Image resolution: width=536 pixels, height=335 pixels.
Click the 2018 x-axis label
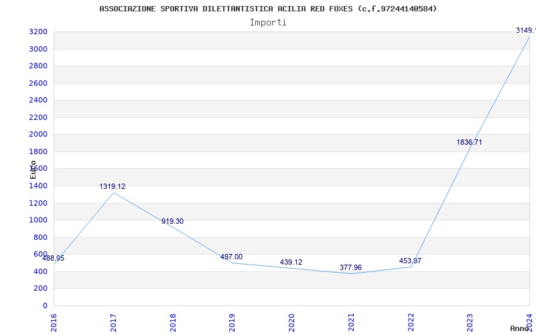[x=173, y=323]
